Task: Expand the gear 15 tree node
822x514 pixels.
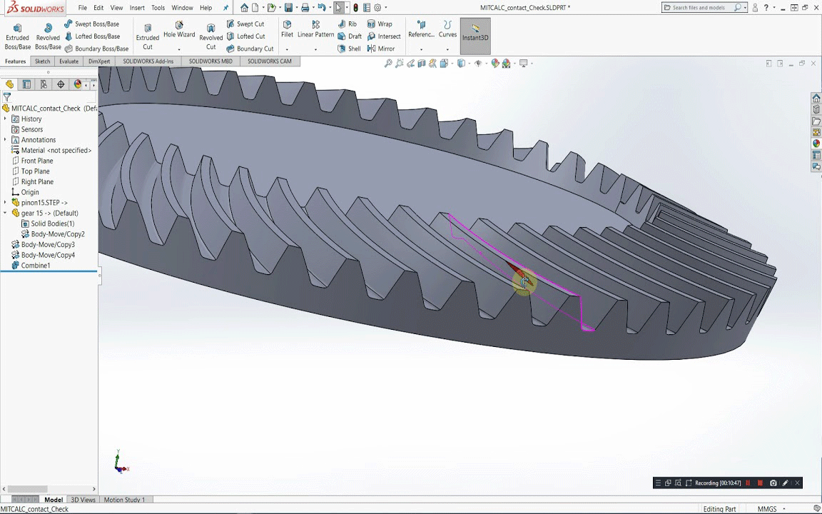Action: point(6,213)
